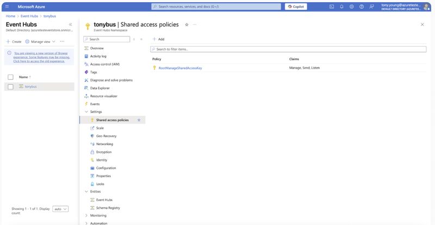This screenshot has width=435, height=225.
Task: Open Resource visualizer
Action: pos(104,96)
